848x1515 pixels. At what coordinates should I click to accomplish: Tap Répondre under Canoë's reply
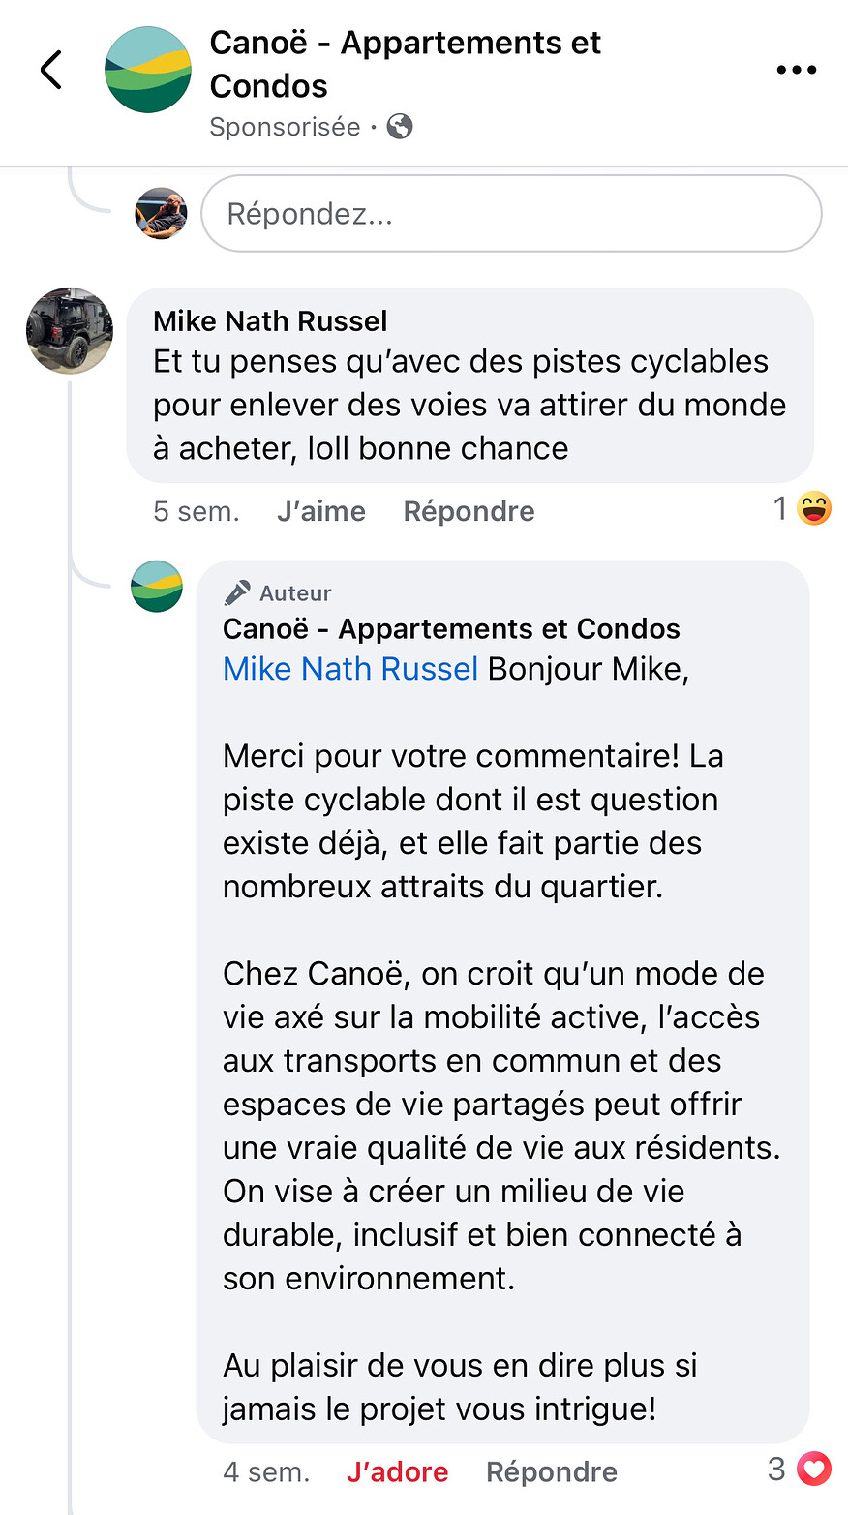(552, 1472)
